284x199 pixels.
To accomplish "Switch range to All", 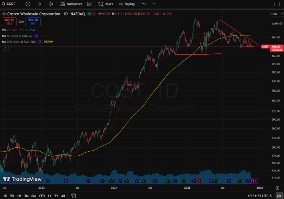I will point(63,195).
